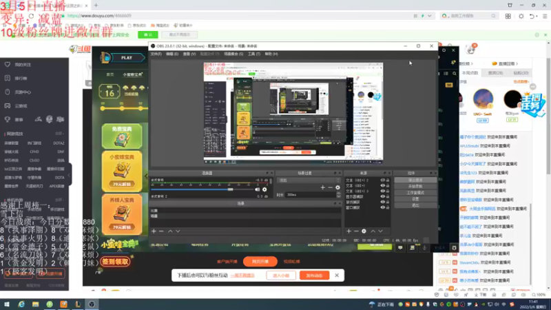Viewport: 551px width, 310px height.
Task: Open OBS Help menu
Action: coord(271,54)
